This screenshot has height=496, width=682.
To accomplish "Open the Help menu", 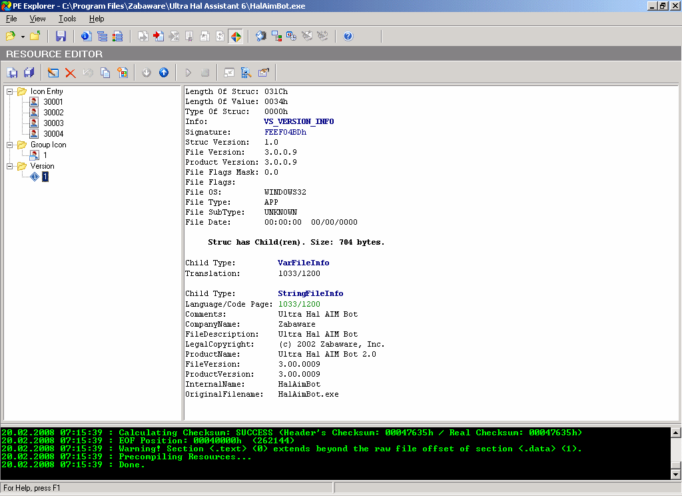I will pos(97,19).
